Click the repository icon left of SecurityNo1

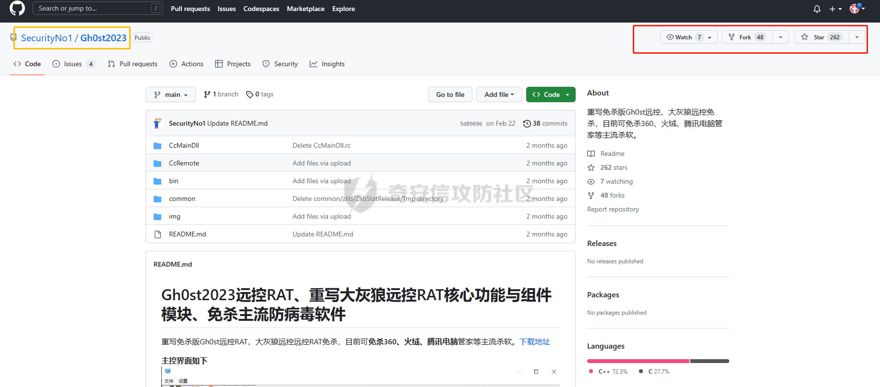pyautogui.click(x=13, y=37)
